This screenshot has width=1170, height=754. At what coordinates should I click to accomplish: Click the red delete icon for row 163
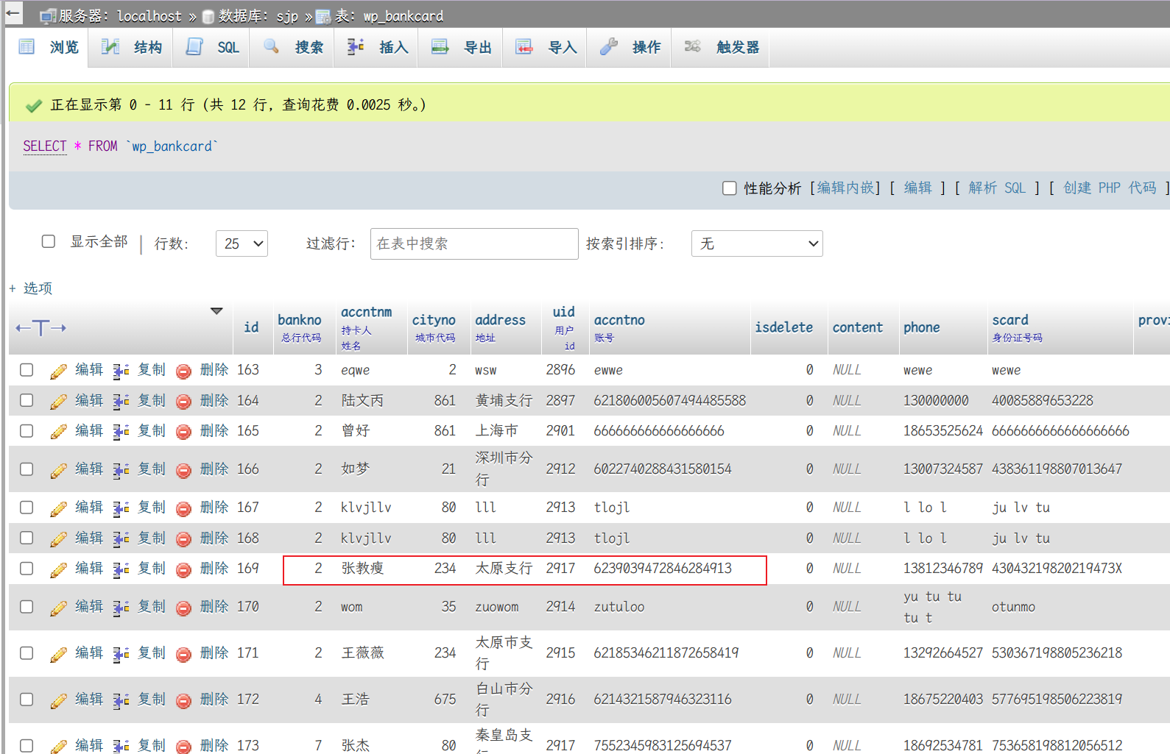tap(184, 371)
